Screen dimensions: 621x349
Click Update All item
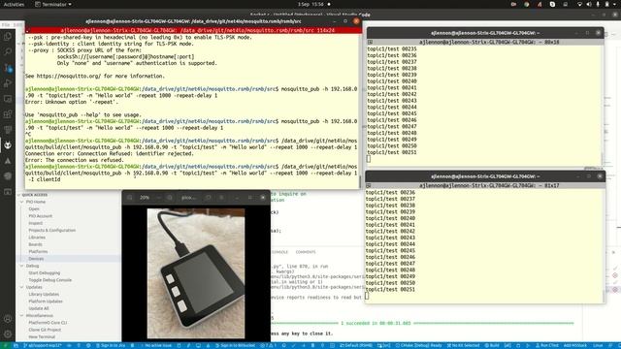click(x=39, y=308)
